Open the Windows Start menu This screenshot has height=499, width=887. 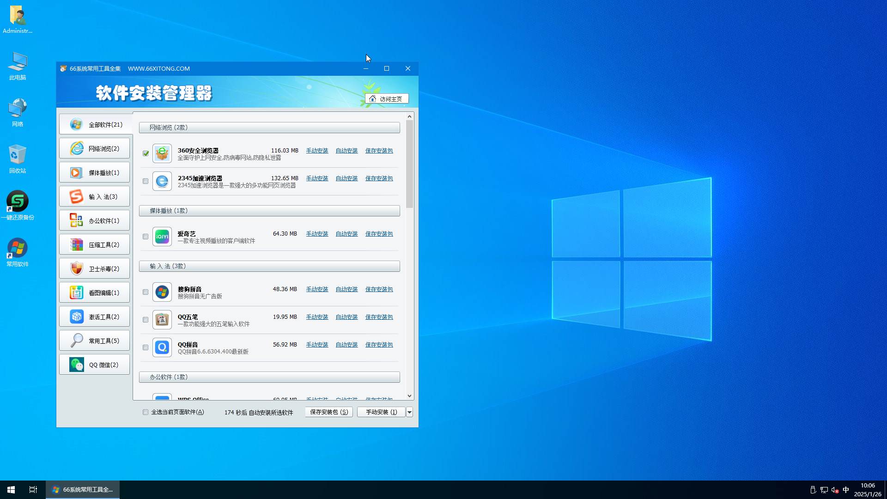(11, 490)
